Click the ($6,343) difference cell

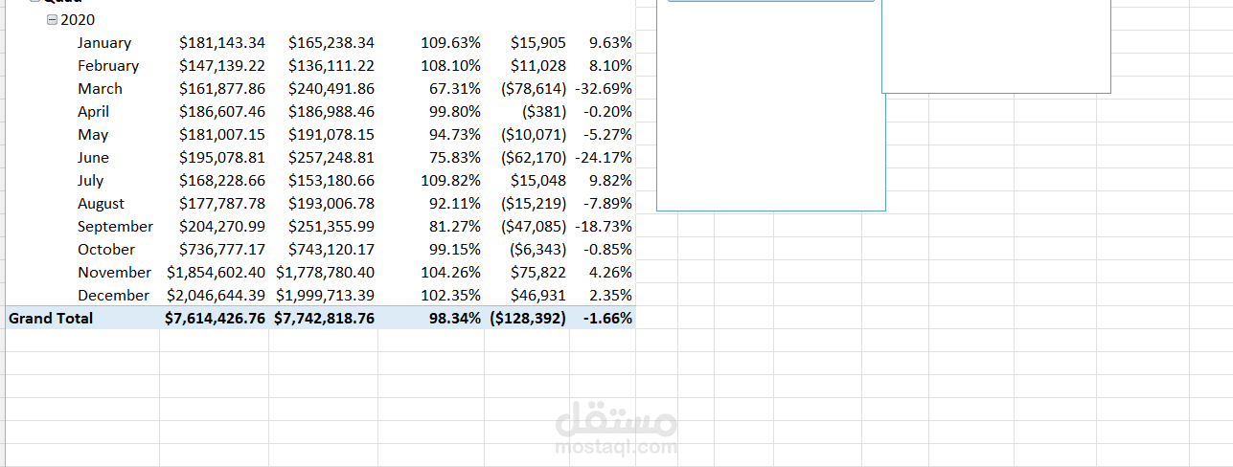click(538, 250)
